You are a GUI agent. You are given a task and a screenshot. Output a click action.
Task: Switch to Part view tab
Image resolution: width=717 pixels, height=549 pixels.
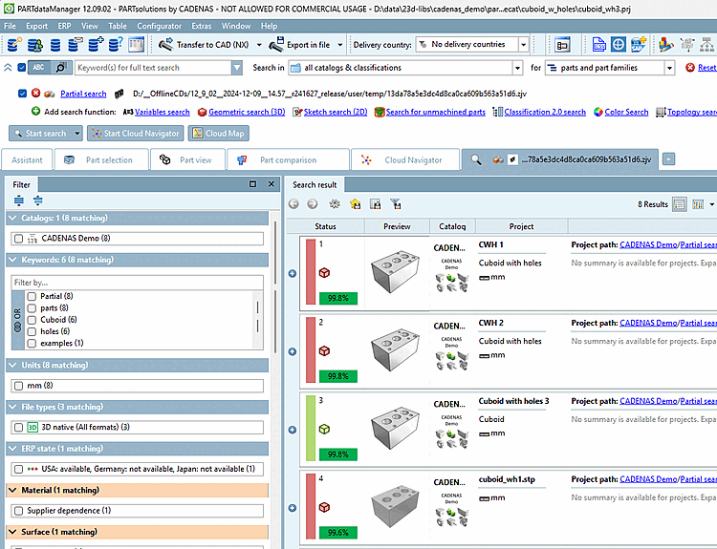(x=188, y=159)
